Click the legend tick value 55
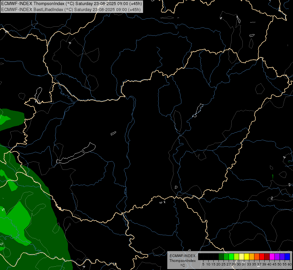The width and height of the screenshot is (293, 270). point(284,264)
